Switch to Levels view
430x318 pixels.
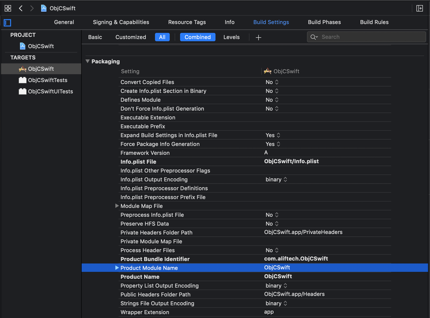pyautogui.click(x=231, y=37)
